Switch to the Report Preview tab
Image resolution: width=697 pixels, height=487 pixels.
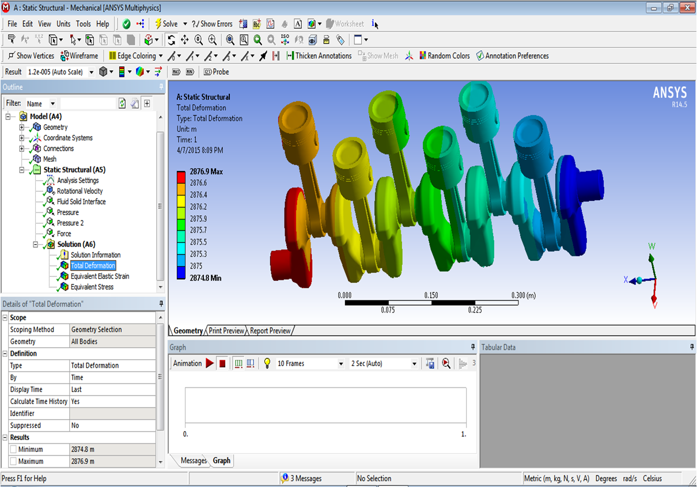click(270, 331)
